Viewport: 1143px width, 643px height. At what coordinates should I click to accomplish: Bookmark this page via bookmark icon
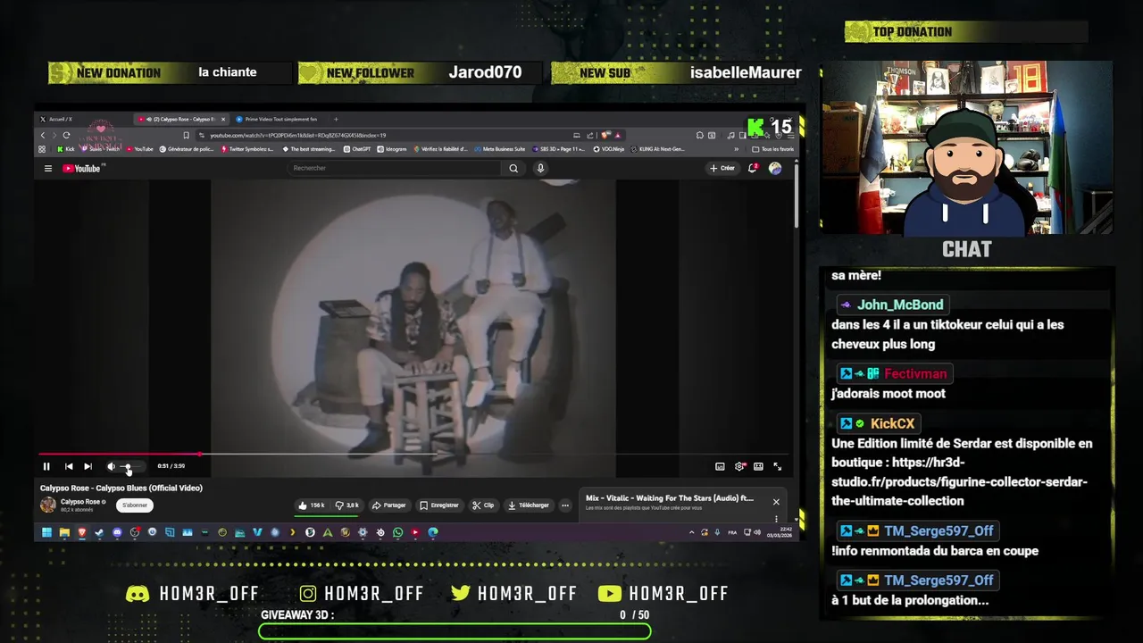186,135
